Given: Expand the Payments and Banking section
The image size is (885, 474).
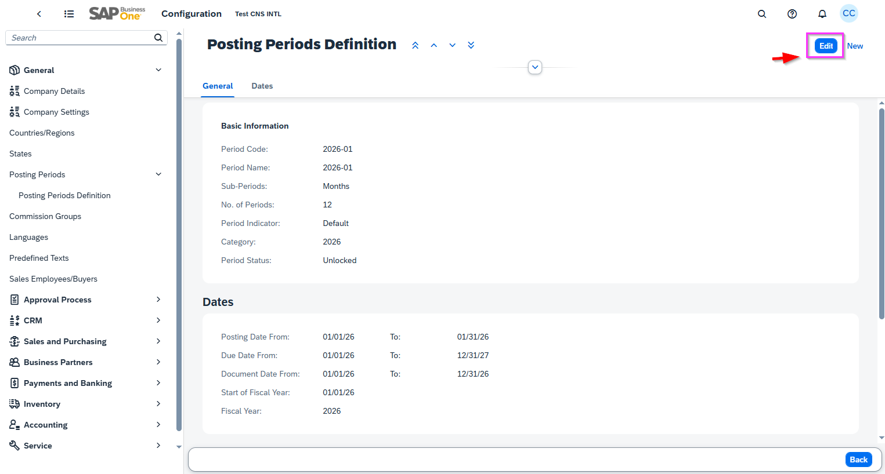Looking at the screenshot, I should 158,382.
